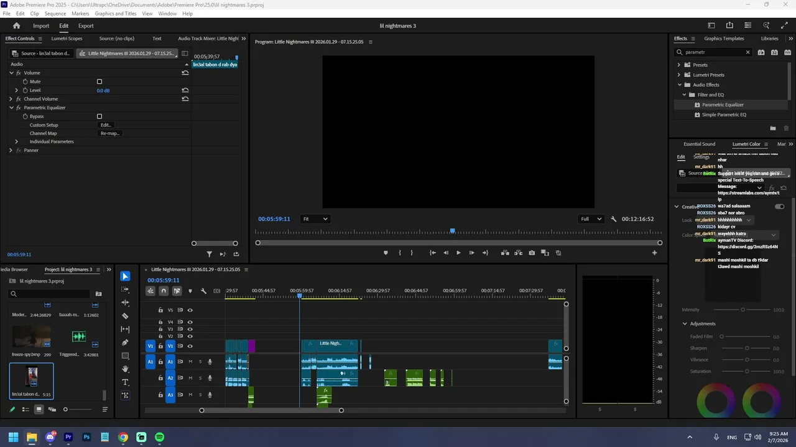The height and width of the screenshot is (447, 796).
Task: Toggle lock on track A3
Action: pos(160,394)
